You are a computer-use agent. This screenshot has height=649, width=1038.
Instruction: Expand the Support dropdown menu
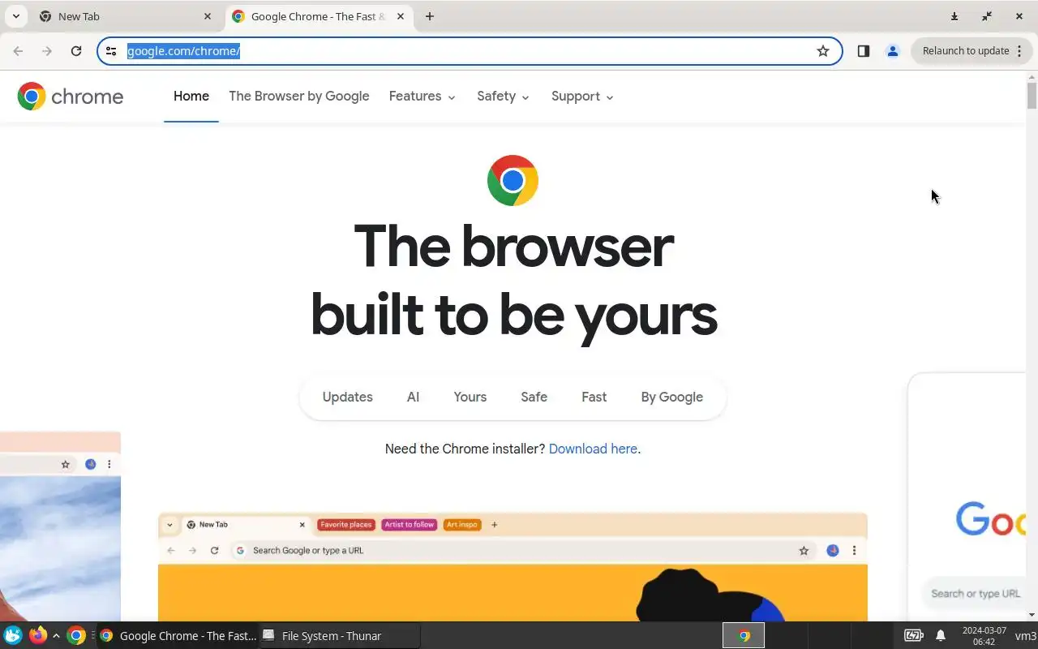(582, 97)
